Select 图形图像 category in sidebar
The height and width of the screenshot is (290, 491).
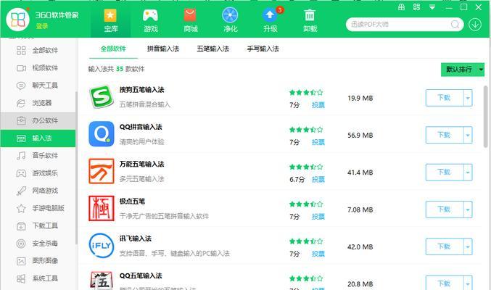(38, 261)
